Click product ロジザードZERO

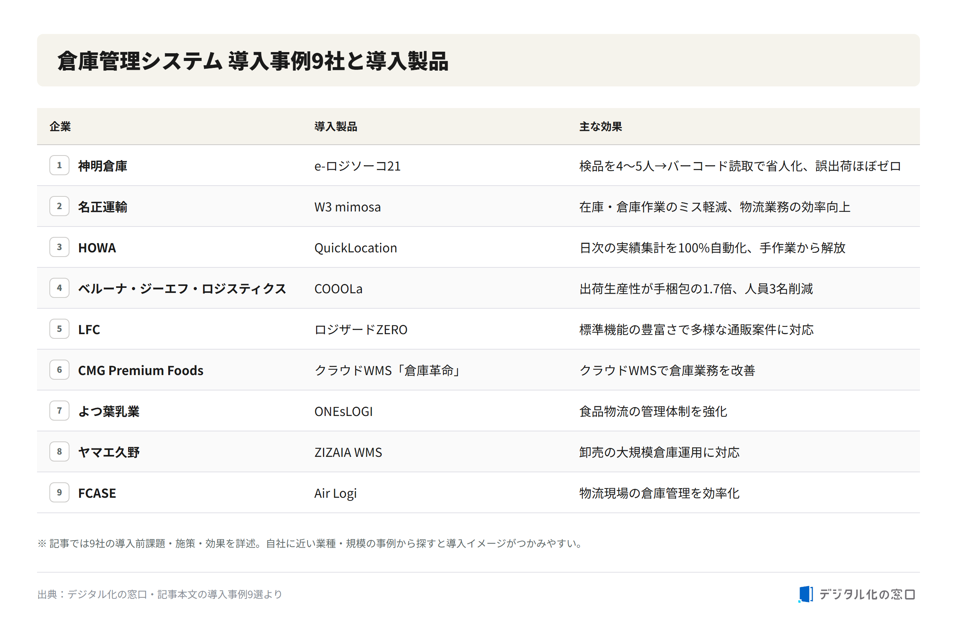click(x=361, y=330)
